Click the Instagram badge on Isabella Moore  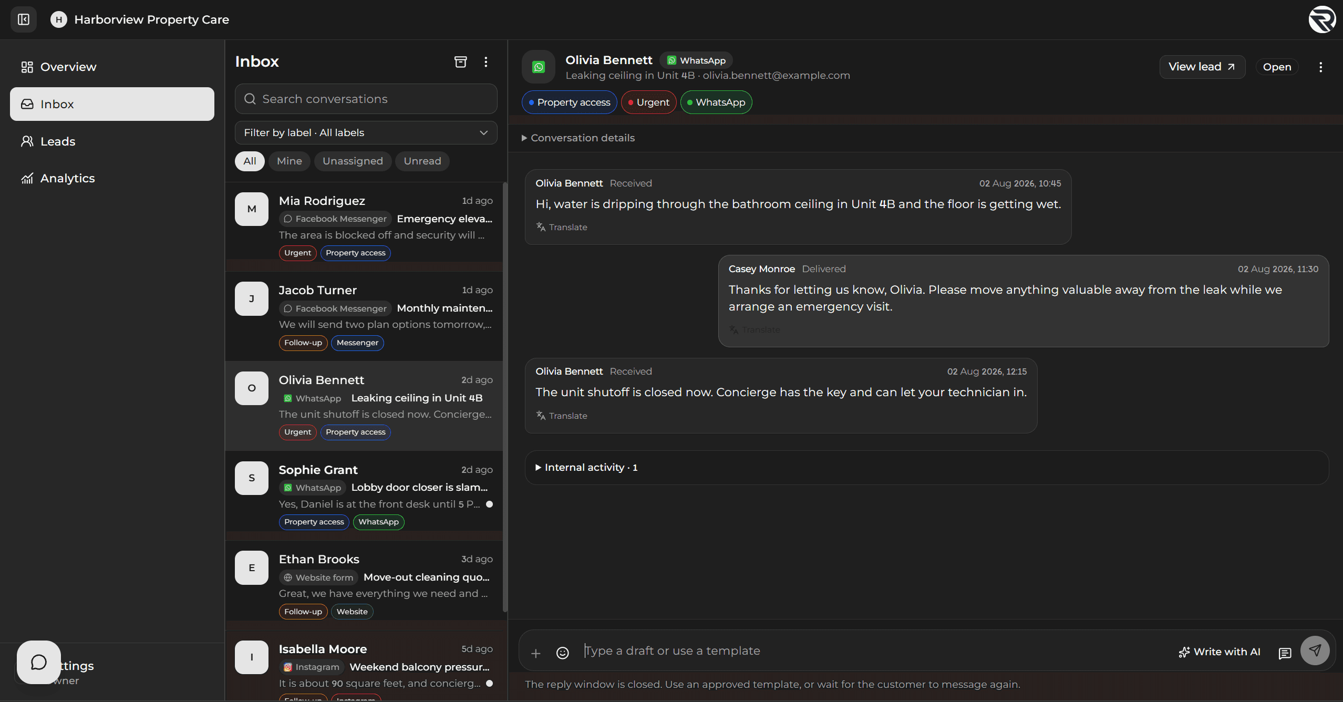pos(312,667)
